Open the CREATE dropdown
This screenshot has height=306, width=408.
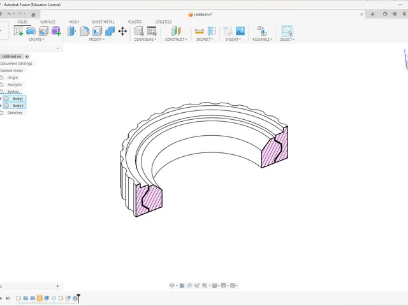[x=36, y=40]
